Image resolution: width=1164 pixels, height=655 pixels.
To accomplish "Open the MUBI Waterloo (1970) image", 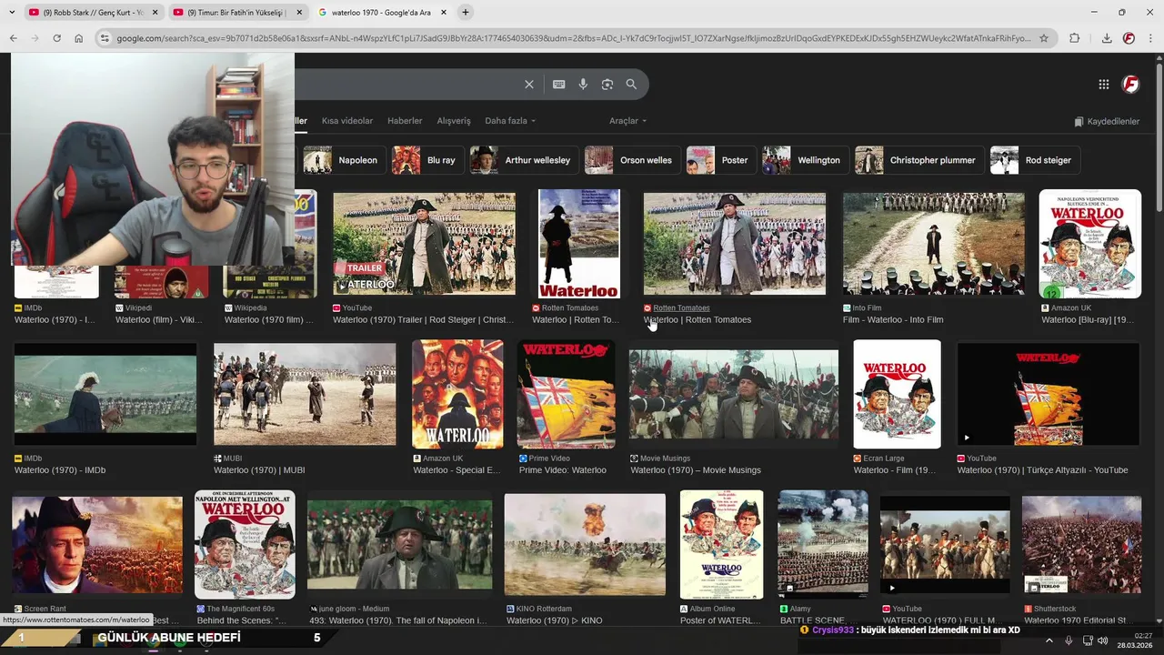I will tap(305, 394).
